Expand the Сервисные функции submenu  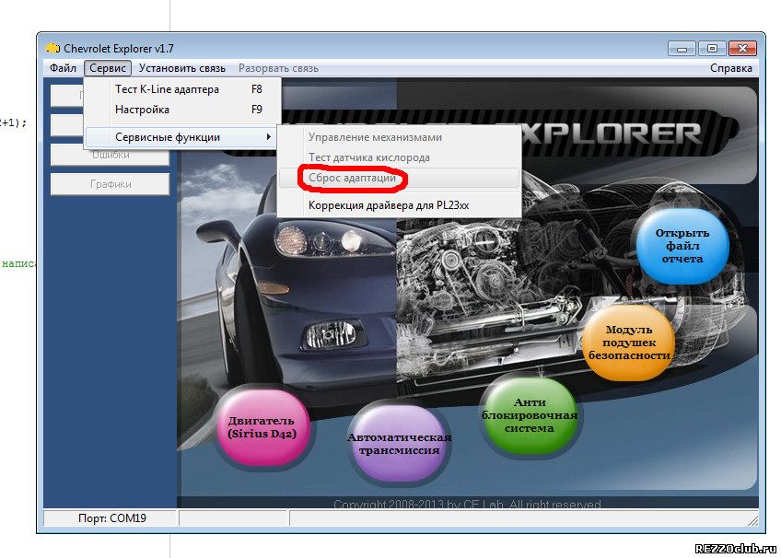[182, 137]
